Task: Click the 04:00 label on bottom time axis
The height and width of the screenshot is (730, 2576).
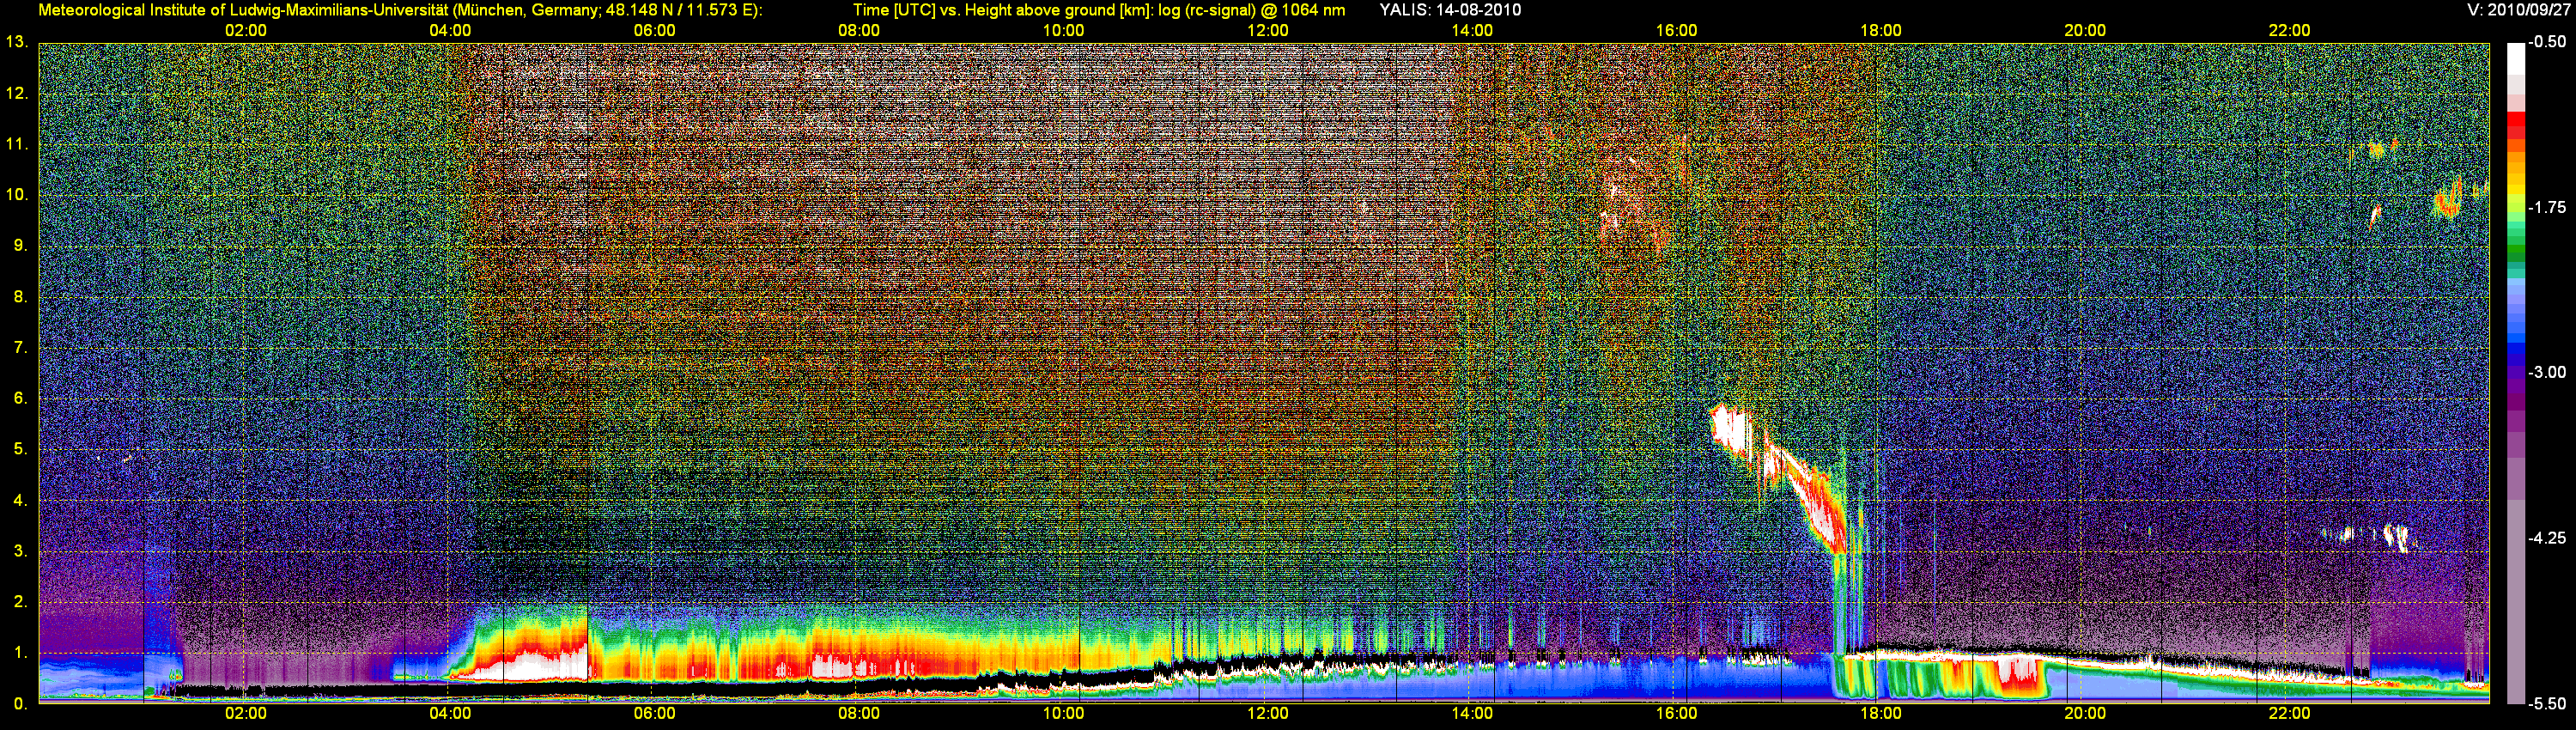Action: [450, 714]
